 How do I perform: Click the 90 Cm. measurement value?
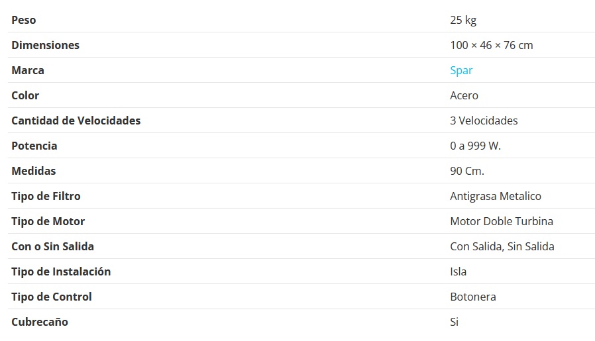tap(467, 171)
